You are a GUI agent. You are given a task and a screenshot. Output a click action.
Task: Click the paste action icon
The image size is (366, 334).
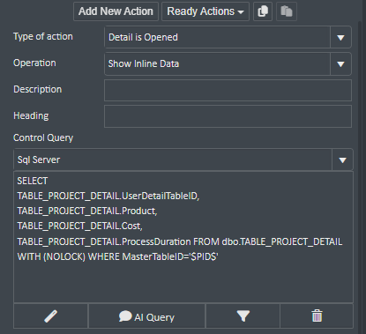tap(287, 11)
